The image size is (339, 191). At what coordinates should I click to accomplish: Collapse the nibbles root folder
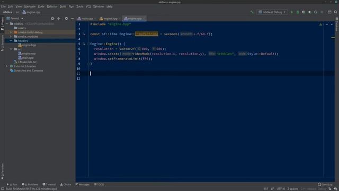tap(7, 23)
